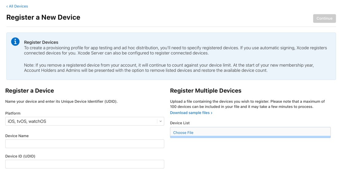Image resolution: width=349 pixels, height=178 pixels.
Task: Click the Platform label
Action: click(x=13, y=113)
